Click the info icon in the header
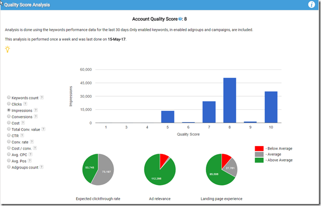 pyautogui.click(x=312, y=5)
